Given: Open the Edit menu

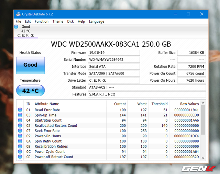Looking at the screenshot, I should 28,21.
